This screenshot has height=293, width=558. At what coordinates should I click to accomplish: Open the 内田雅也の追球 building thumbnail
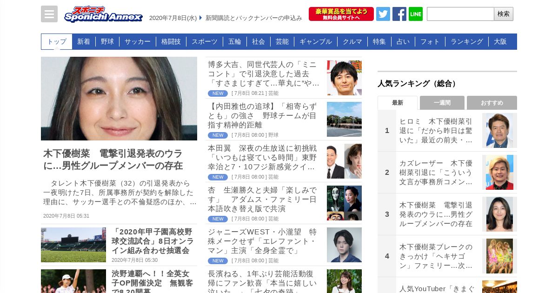[344, 119]
